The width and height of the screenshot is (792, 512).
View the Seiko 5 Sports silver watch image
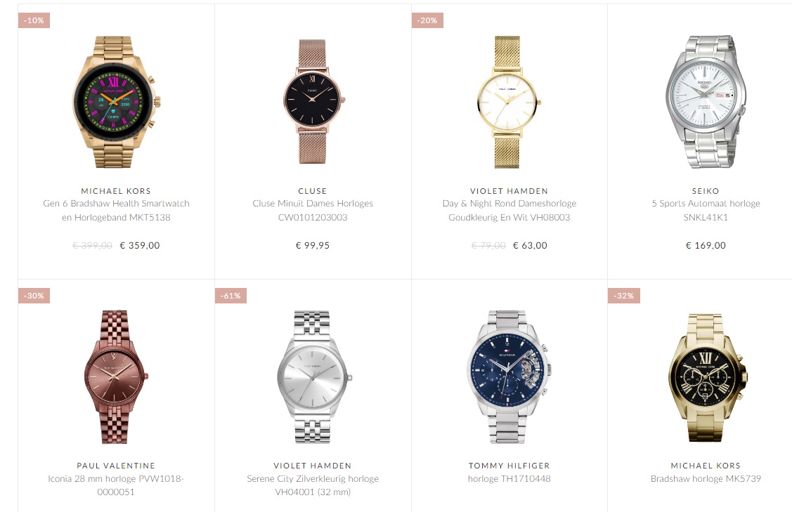(706, 102)
